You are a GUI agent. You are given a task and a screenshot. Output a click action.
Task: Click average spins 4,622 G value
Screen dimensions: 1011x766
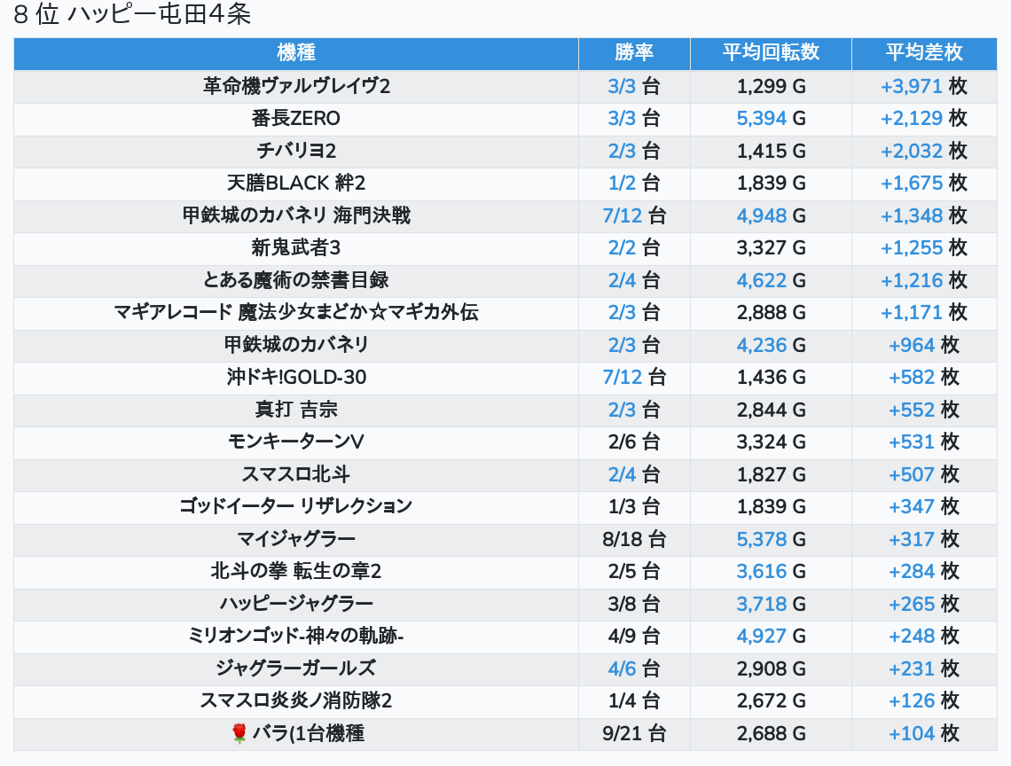pyautogui.click(x=772, y=280)
